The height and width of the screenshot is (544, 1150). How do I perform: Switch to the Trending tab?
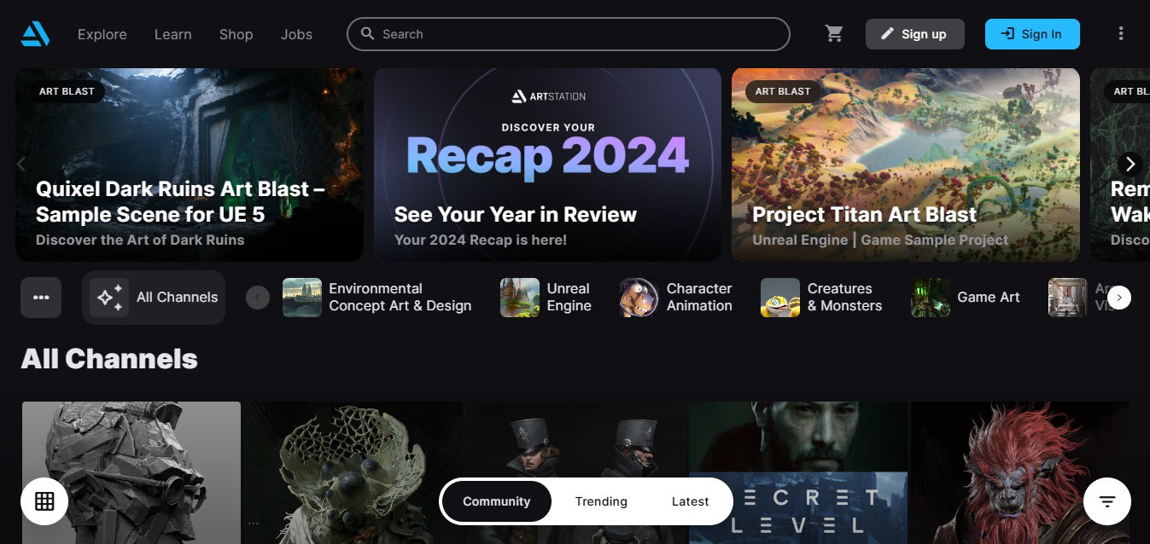[601, 501]
